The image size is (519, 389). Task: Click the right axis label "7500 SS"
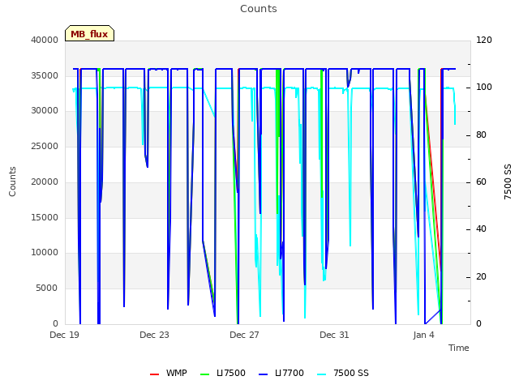click(x=508, y=182)
